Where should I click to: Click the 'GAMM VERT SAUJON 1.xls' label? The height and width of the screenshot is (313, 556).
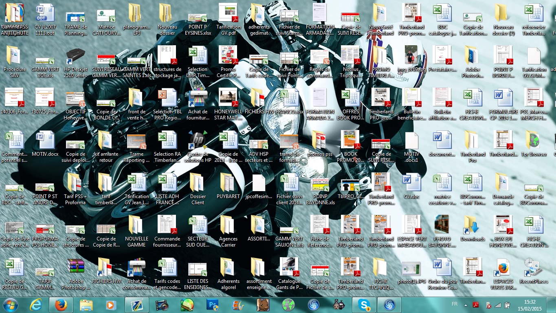[289, 242]
